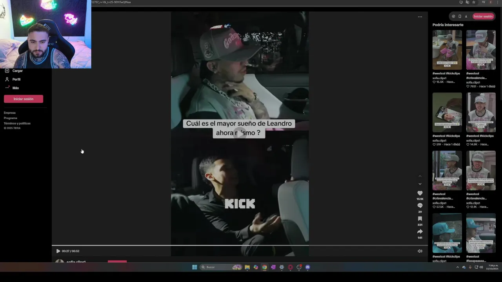The image size is (502, 282).
Task: Open the Chrome profile avatar
Action: [x=491, y=2]
